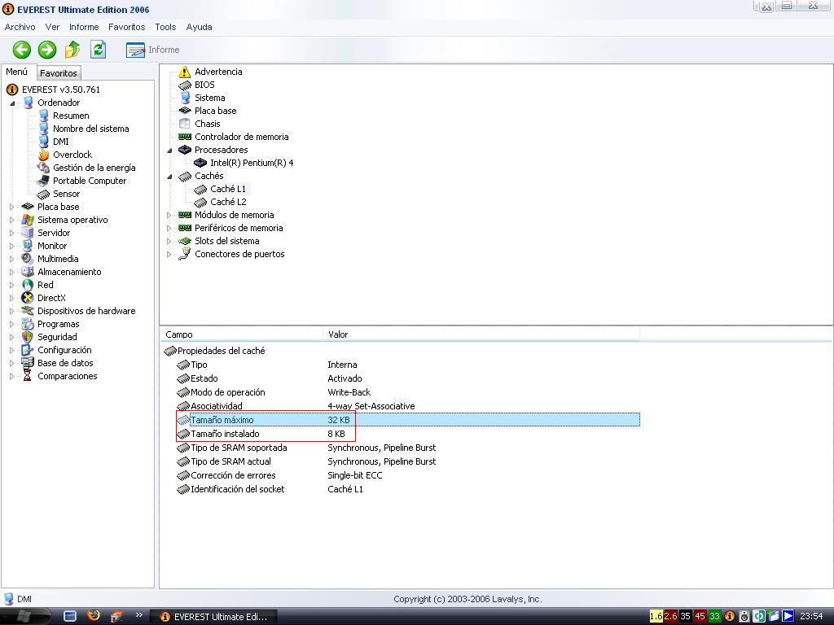Screen dimensions: 834x625
Task: Click the Configuración icon in the sidebar
Action: [x=28, y=350]
